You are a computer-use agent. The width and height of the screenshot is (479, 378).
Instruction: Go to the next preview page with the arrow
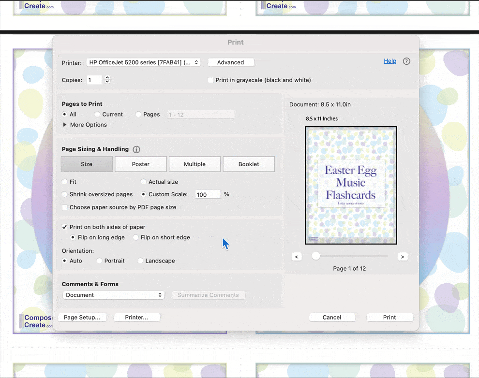(x=403, y=256)
